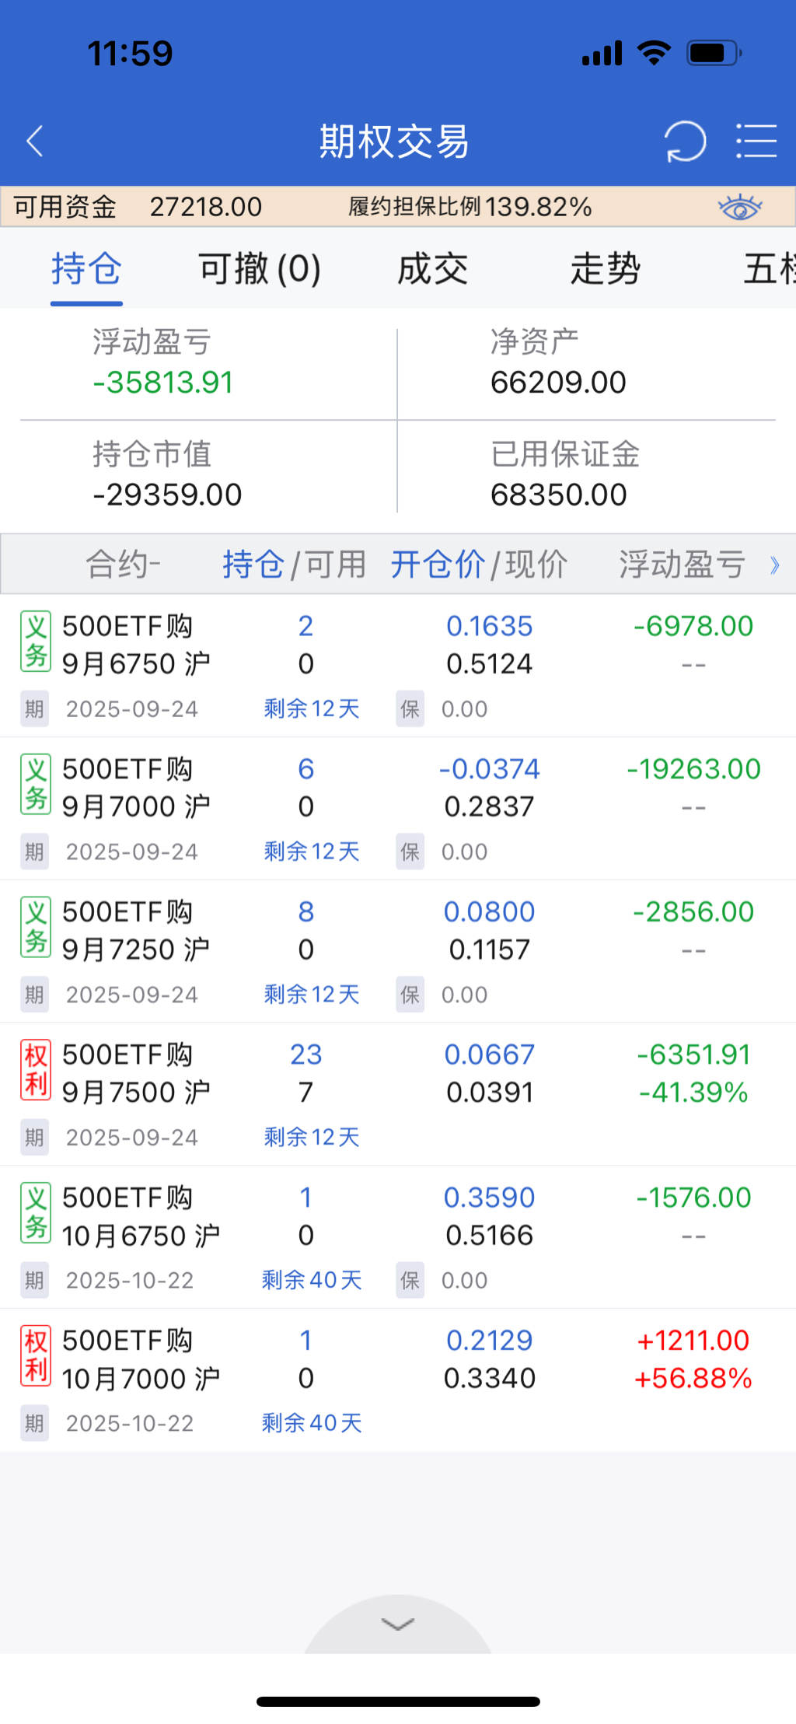The height and width of the screenshot is (1724, 796).
Task: Toggle 开仓价/现价 column header
Action: tap(479, 564)
